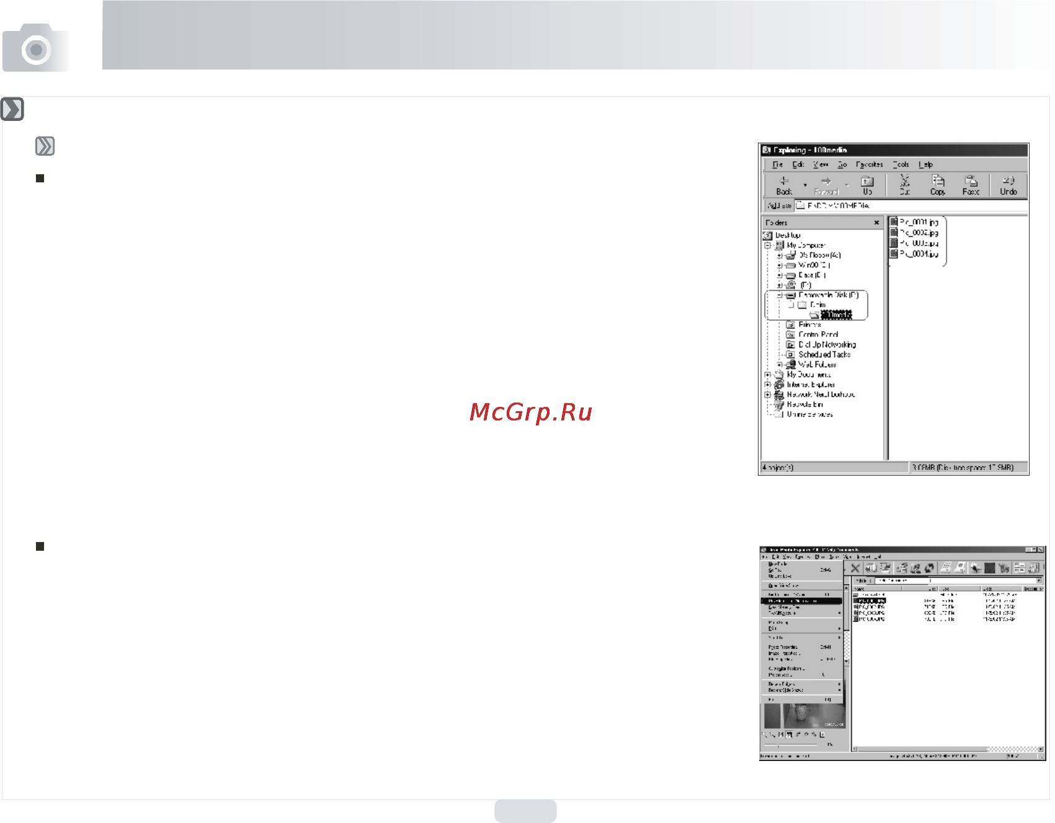1055x823 pixels.
Task: Open the Back button history dropdown arrow
Action: (805, 185)
